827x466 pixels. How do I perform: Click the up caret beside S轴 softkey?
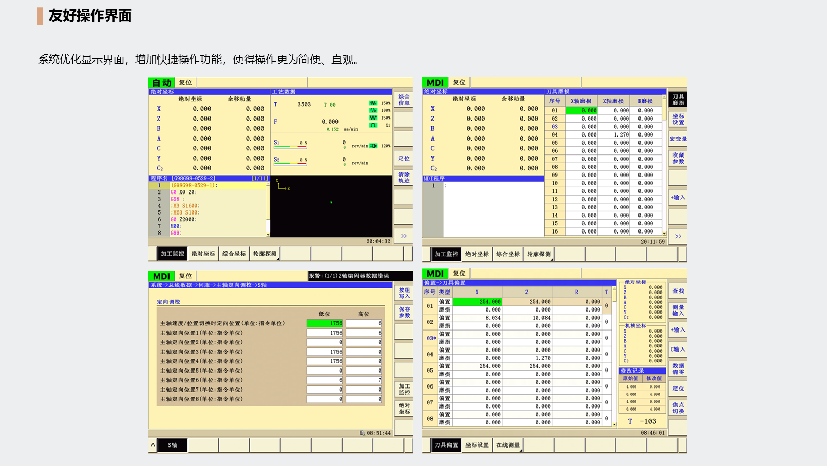coord(153,445)
